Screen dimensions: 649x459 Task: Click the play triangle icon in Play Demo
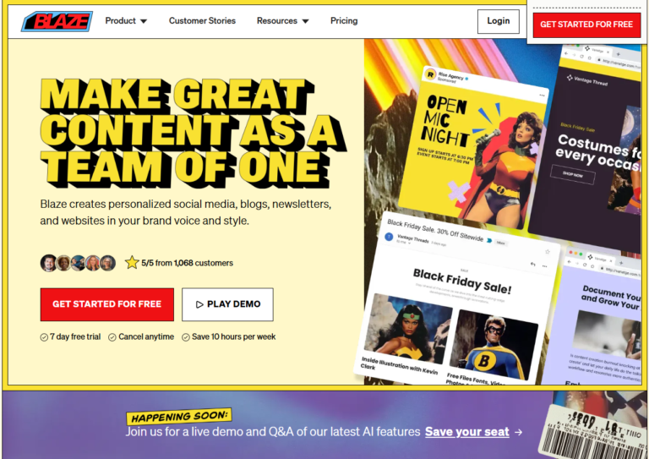tap(199, 304)
